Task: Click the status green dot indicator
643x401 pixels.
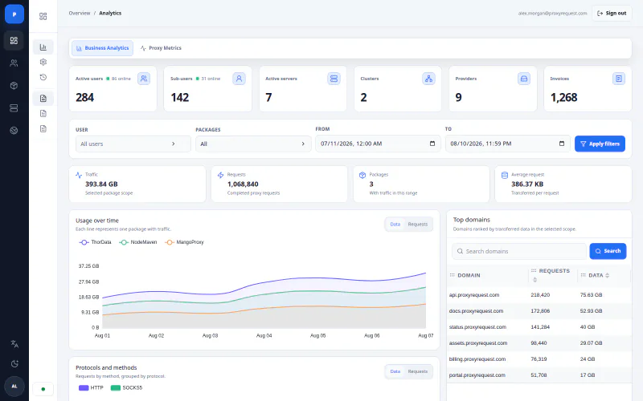Action: tap(43, 389)
